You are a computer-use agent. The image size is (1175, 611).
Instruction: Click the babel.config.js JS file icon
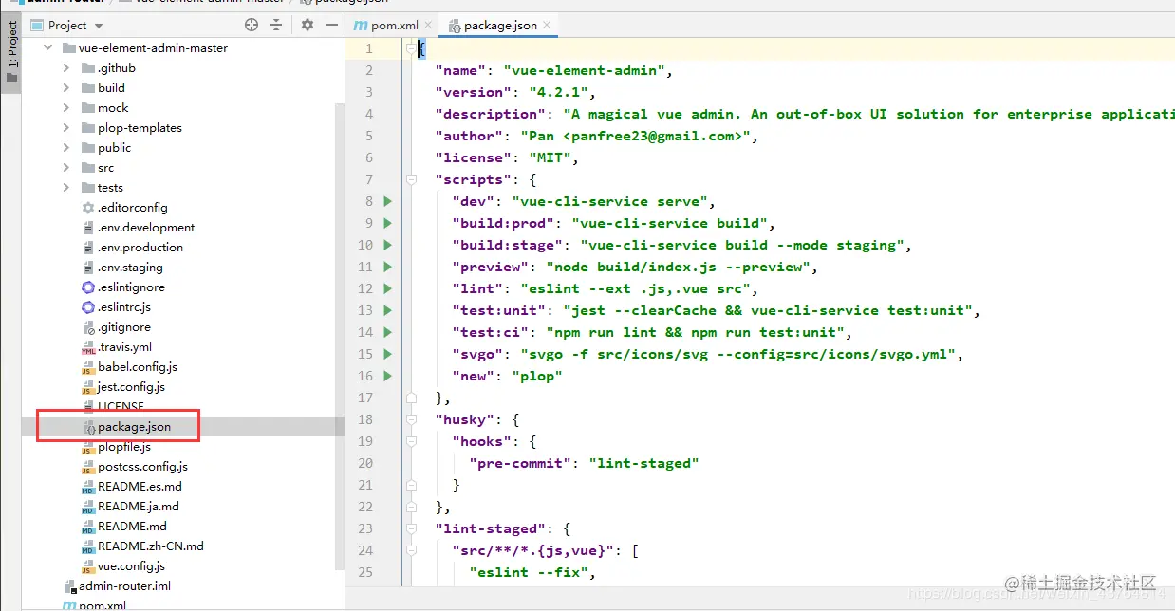[88, 367]
